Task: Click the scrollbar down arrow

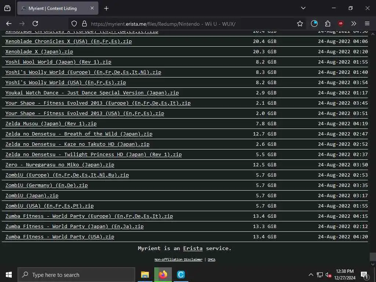Action: [373, 264]
